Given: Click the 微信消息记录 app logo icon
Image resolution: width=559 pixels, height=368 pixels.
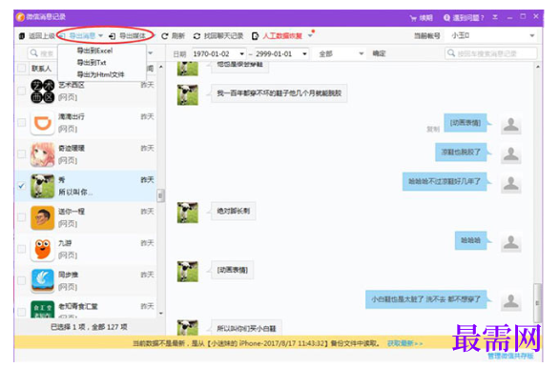Looking at the screenshot, I should click(21, 17).
